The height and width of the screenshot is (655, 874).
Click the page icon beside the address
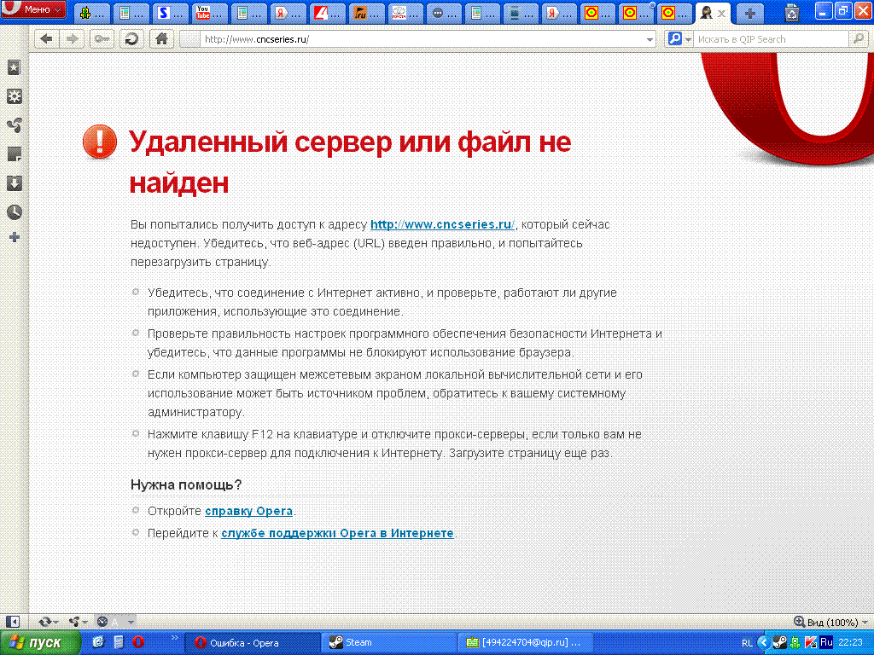point(190,39)
